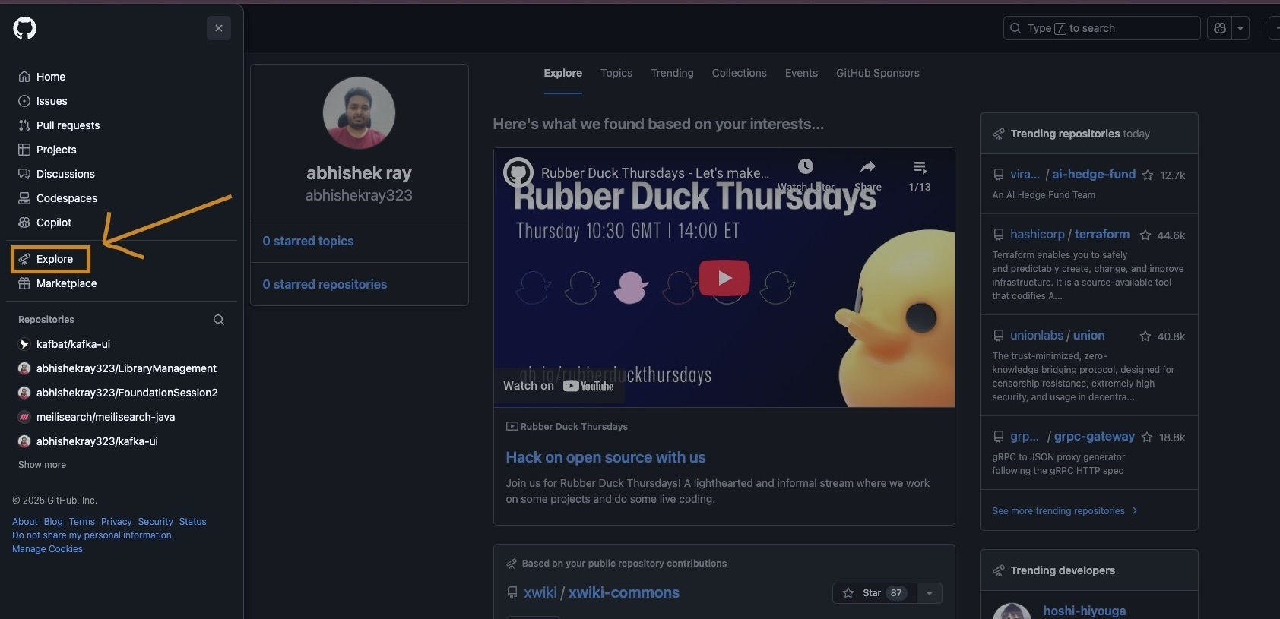The height and width of the screenshot is (619, 1280).
Task: Switch to the Events tab
Action: [801, 73]
